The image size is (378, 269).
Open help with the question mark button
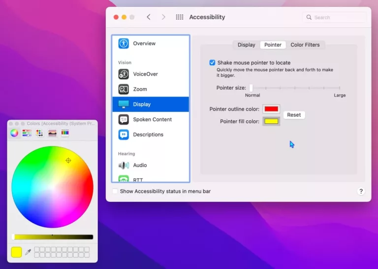click(x=361, y=191)
